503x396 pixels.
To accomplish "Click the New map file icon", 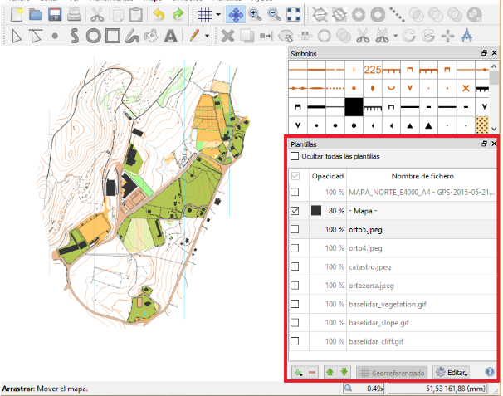I will point(15,14).
